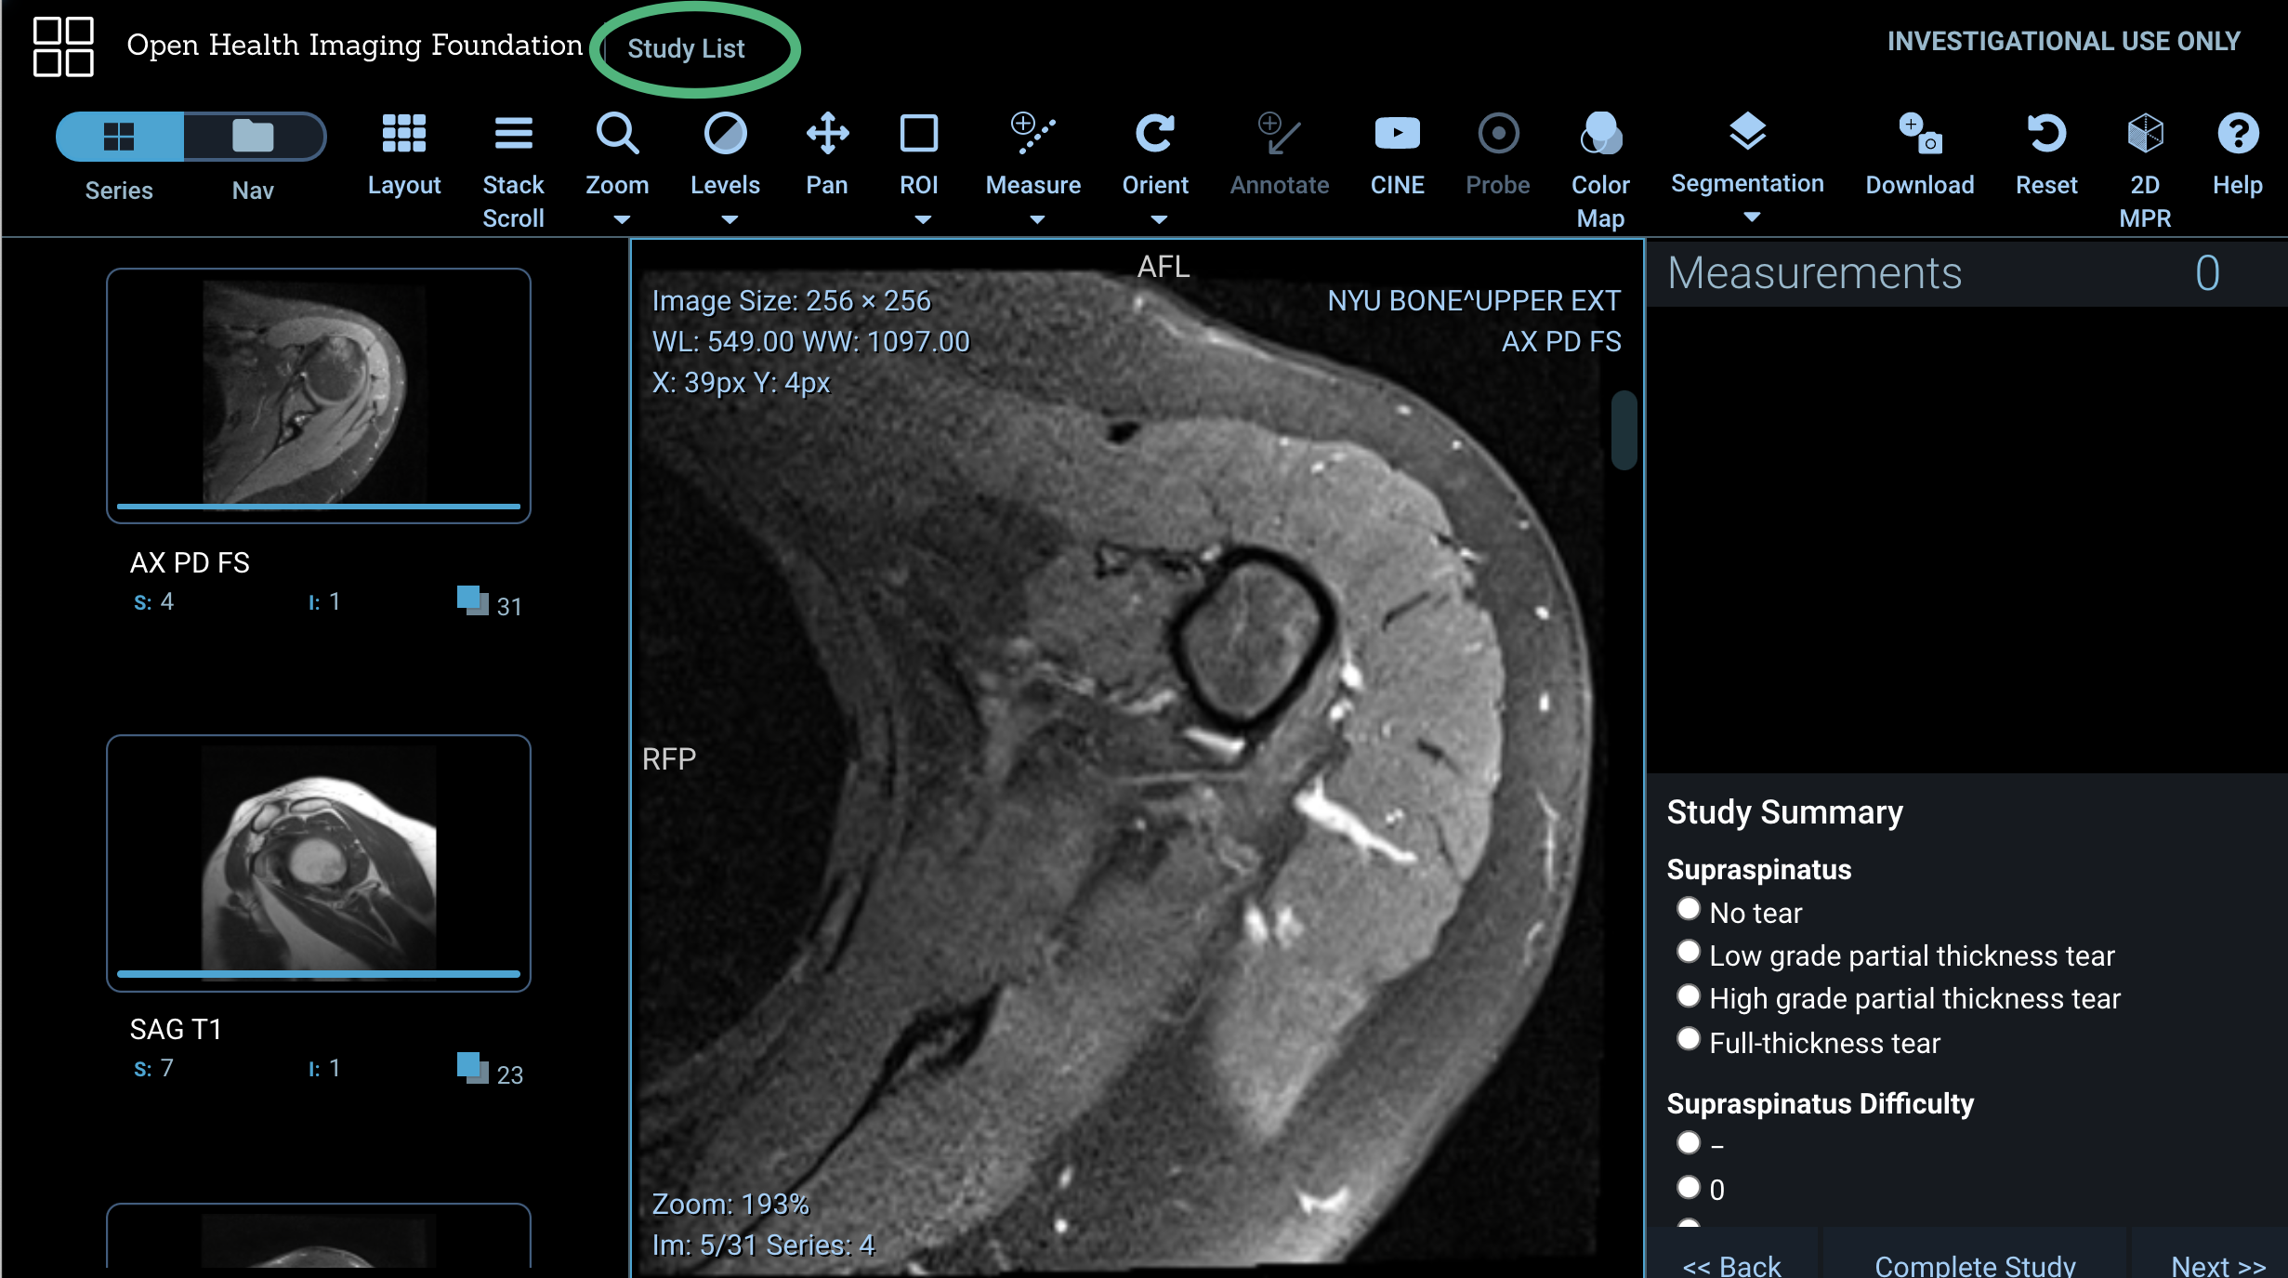Click the Im: 5/31 Series: 4 text
The image size is (2288, 1278).
[x=763, y=1245]
